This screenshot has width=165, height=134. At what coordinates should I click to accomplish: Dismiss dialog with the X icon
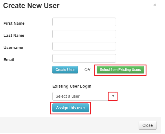coord(155,5)
